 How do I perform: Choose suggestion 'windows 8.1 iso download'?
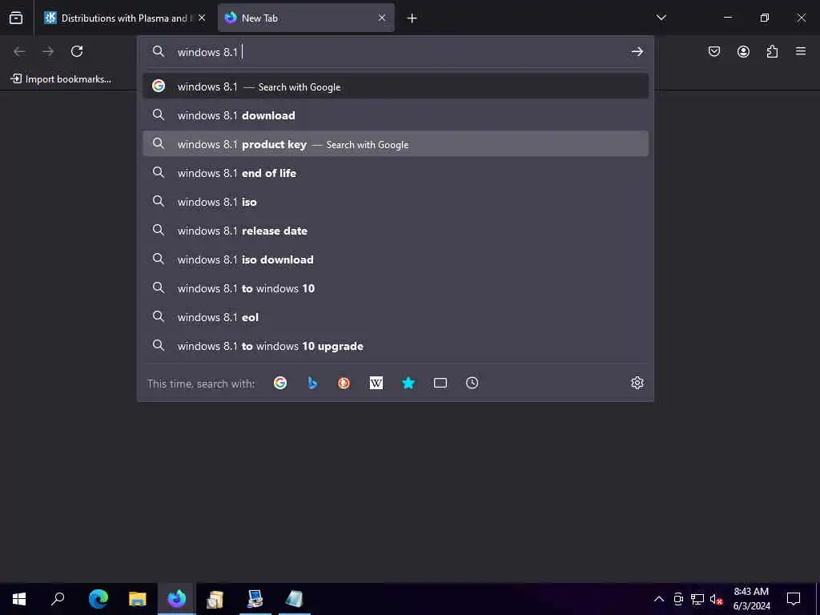tap(396, 259)
